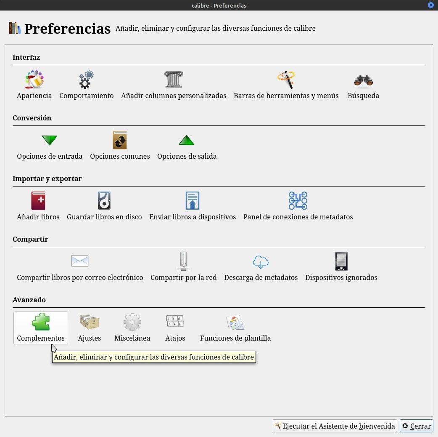Open Opciones comunes book icon

tap(120, 140)
